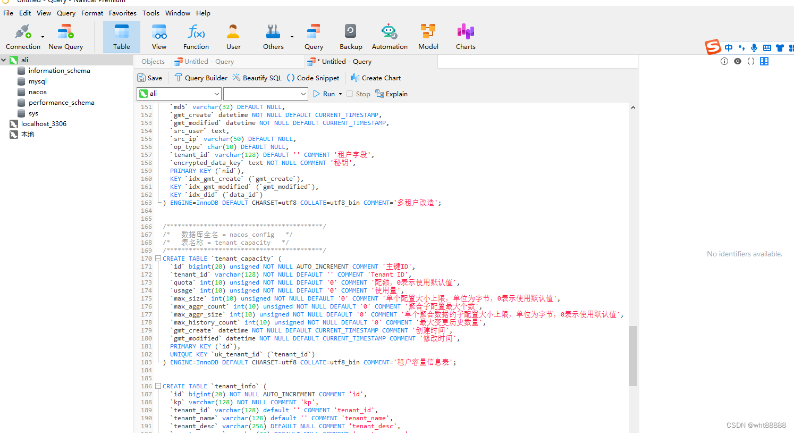
Task: Open the Window menu
Action: coord(178,13)
